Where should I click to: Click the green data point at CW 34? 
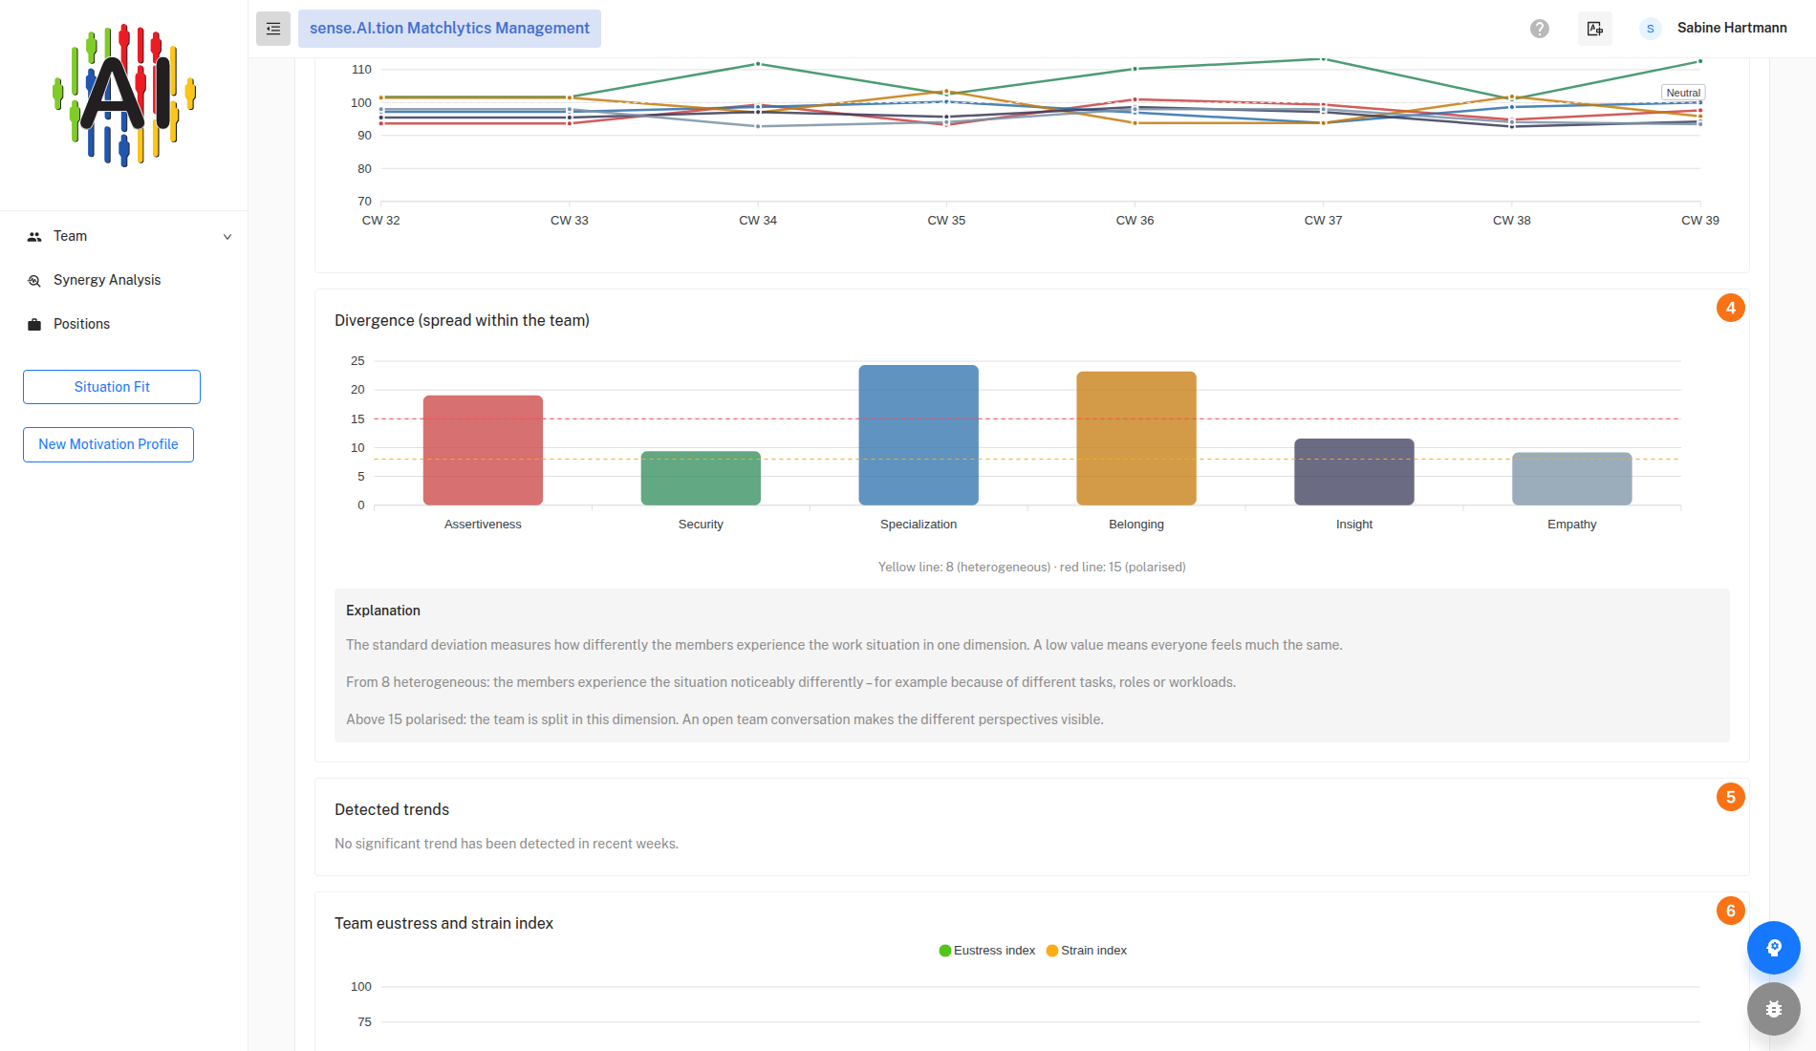pyautogui.click(x=758, y=64)
